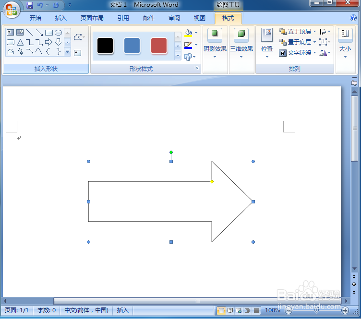This screenshot has width=361, height=319.
Task: Apply the red shape style
Action: [x=159, y=46]
